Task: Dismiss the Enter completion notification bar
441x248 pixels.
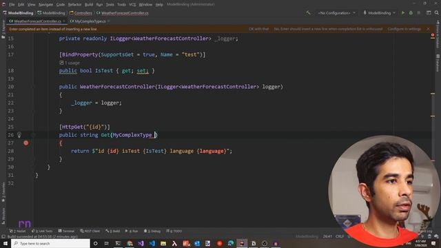Action: click(x=428, y=29)
